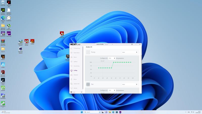The width and height of the screenshot is (202, 114).
Task: Open the notifications bell in CAM
Action: [x=132, y=44]
